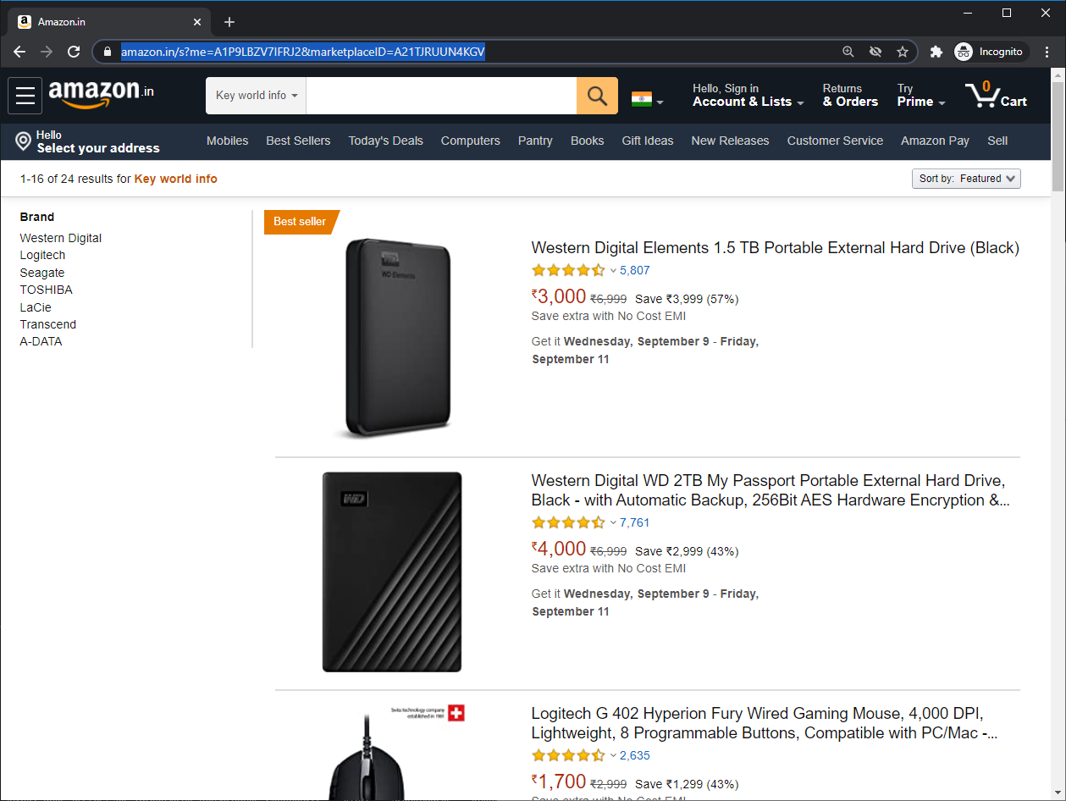Expand the India flag language selector
Screen dimensions: 1066x801
[648, 100]
